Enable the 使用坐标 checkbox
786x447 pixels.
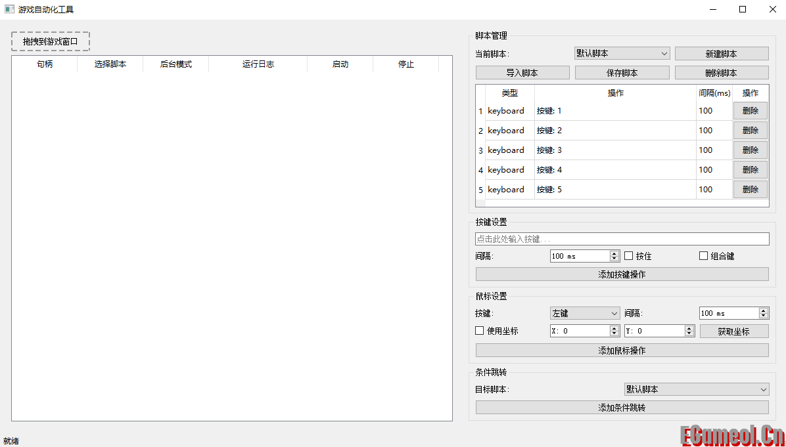(480, 331)
